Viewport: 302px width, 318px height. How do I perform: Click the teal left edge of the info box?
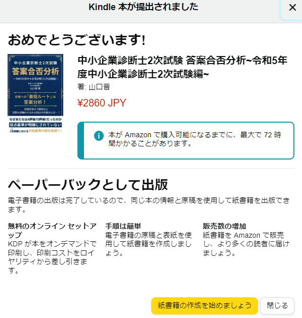pyautogui.click(x=80, y=140)
